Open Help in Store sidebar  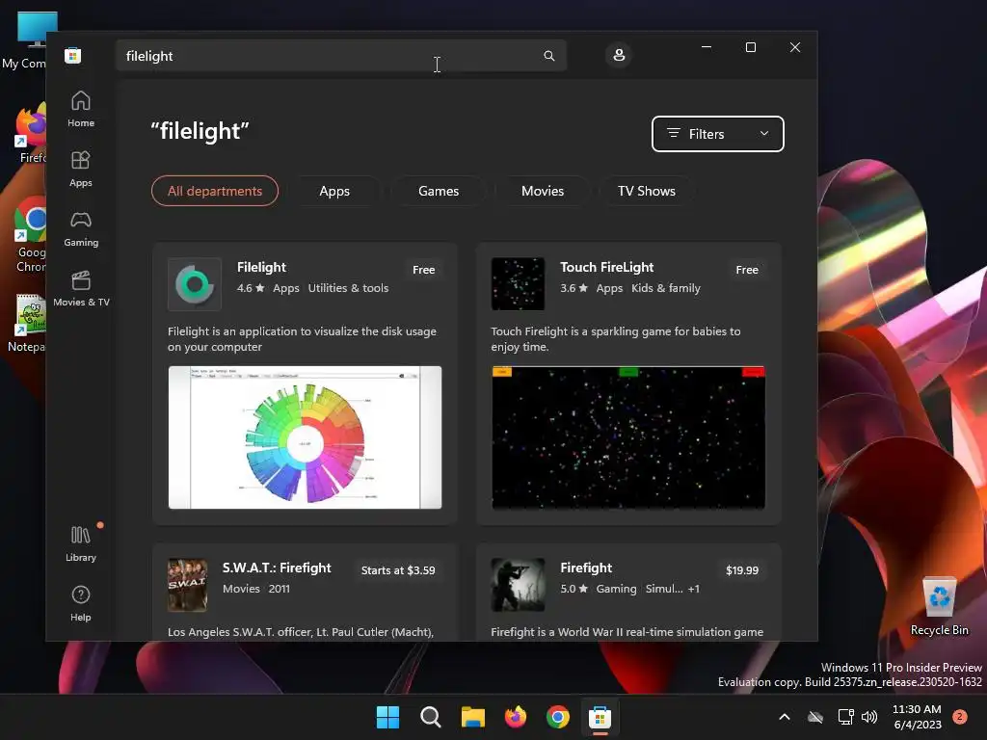[x=81, y=603]
